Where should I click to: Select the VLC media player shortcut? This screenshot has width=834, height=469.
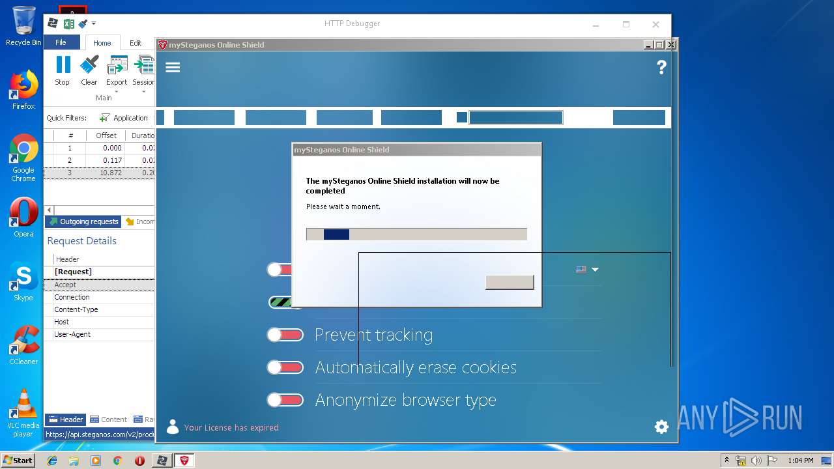[x=23, y=413]
